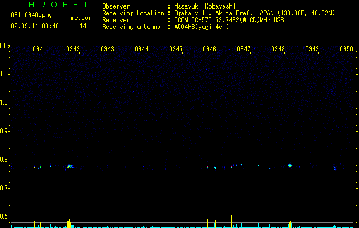Click the 0942 time marker
The width and height of the screenshot is (359, 228).
click(x=73, y=49)
